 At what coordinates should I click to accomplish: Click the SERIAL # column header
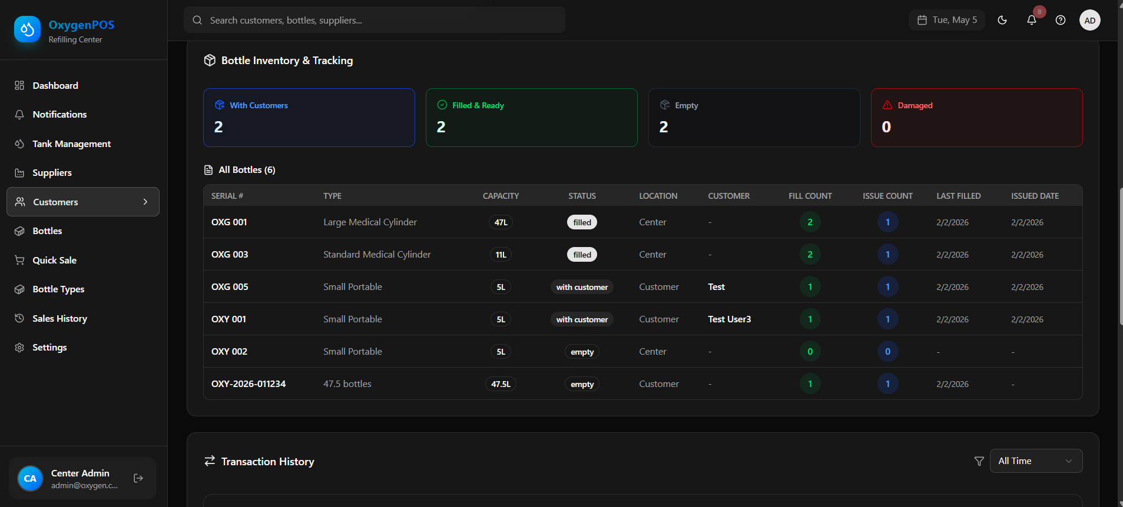227,196
